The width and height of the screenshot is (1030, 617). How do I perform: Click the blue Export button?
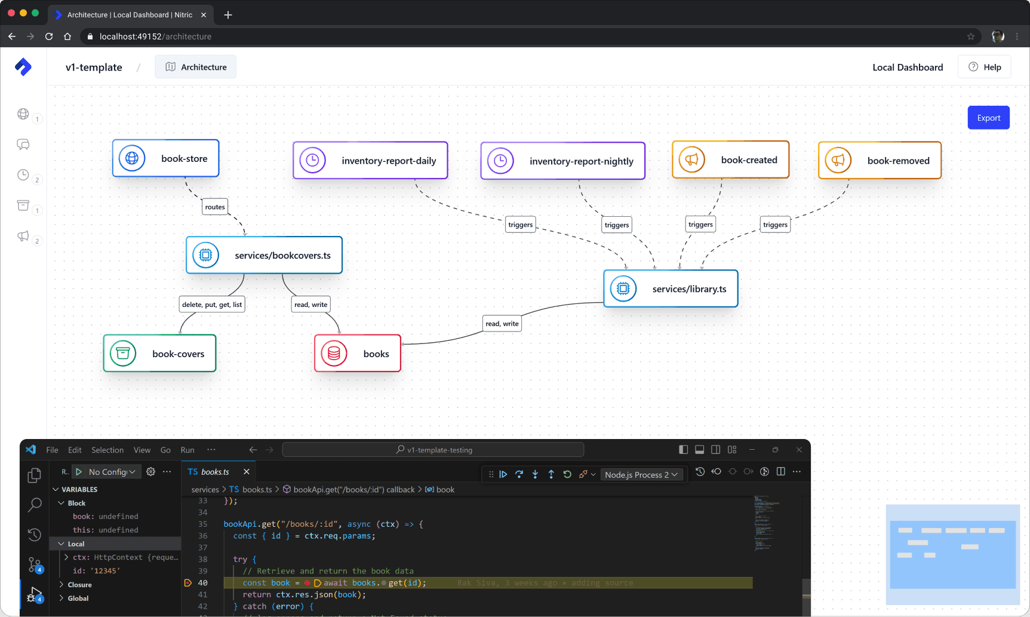pyautogui.click(x=988, y=118)
